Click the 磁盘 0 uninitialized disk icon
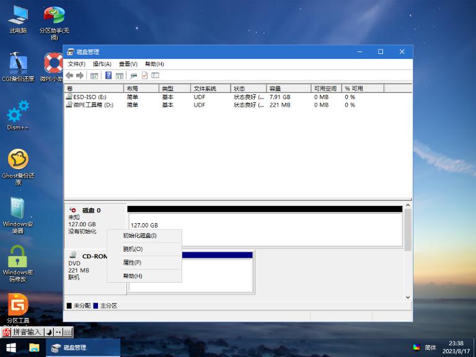The height and width of the screenshot is (357, 476). coord(73,210)
